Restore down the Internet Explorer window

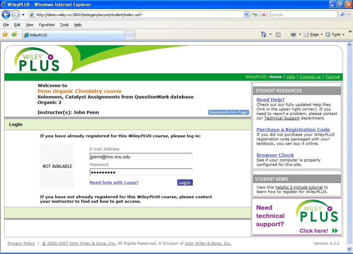340,4
